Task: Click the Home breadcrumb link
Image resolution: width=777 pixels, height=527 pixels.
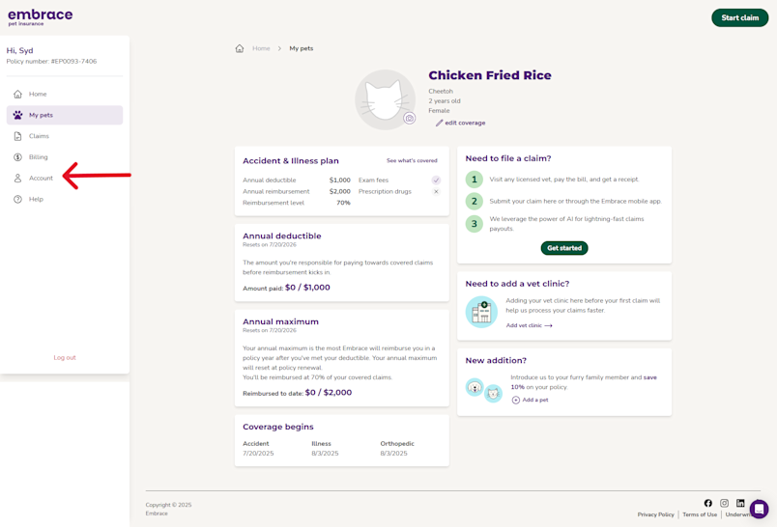Action: 261,48
